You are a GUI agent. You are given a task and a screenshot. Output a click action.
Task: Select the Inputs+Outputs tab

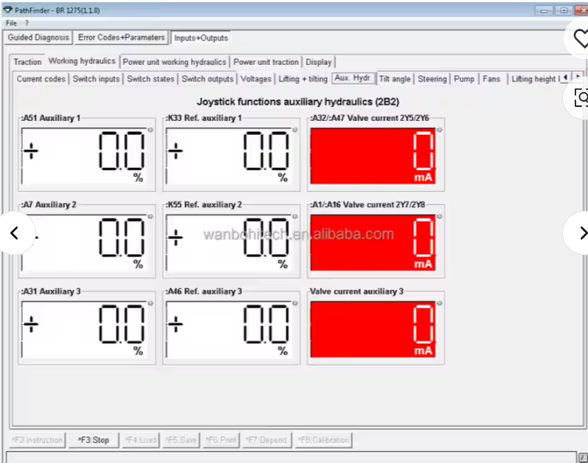click(201, 38)
